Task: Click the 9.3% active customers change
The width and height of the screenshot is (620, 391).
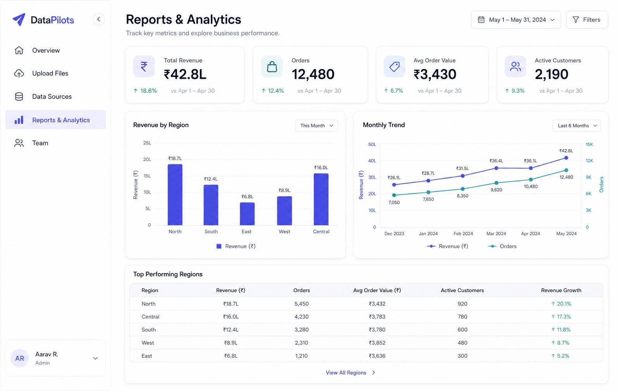Action: (515, 91)
